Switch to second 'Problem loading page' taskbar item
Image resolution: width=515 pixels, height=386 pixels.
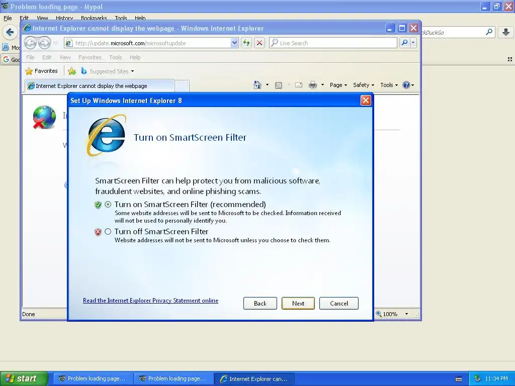(174, 378)
